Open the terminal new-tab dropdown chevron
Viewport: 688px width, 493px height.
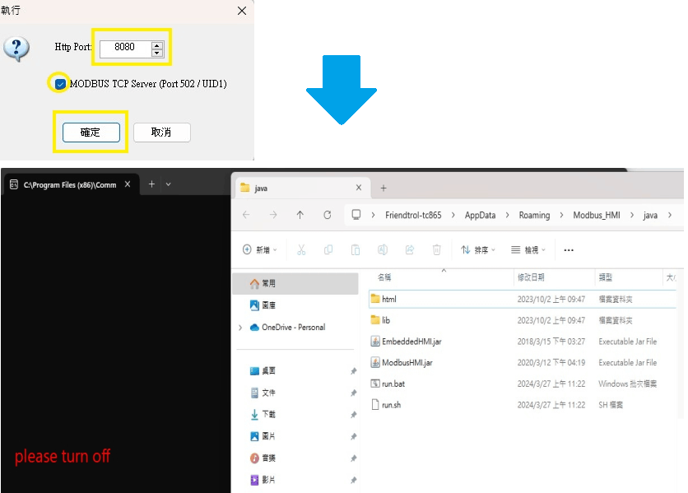169,184
